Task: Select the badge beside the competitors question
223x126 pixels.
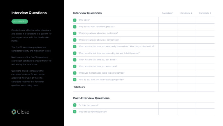Action: [x=75, y=40]
